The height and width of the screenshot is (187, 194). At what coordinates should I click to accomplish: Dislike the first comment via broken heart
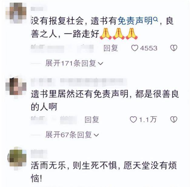pos(174,48)
